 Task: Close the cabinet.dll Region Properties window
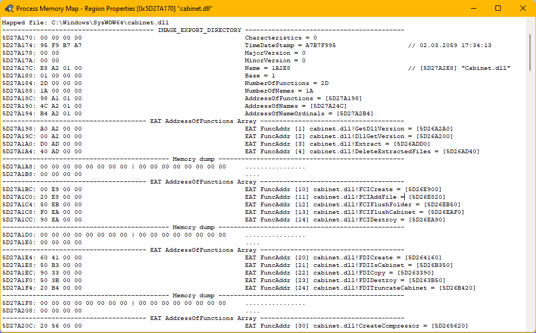point(522,8)
